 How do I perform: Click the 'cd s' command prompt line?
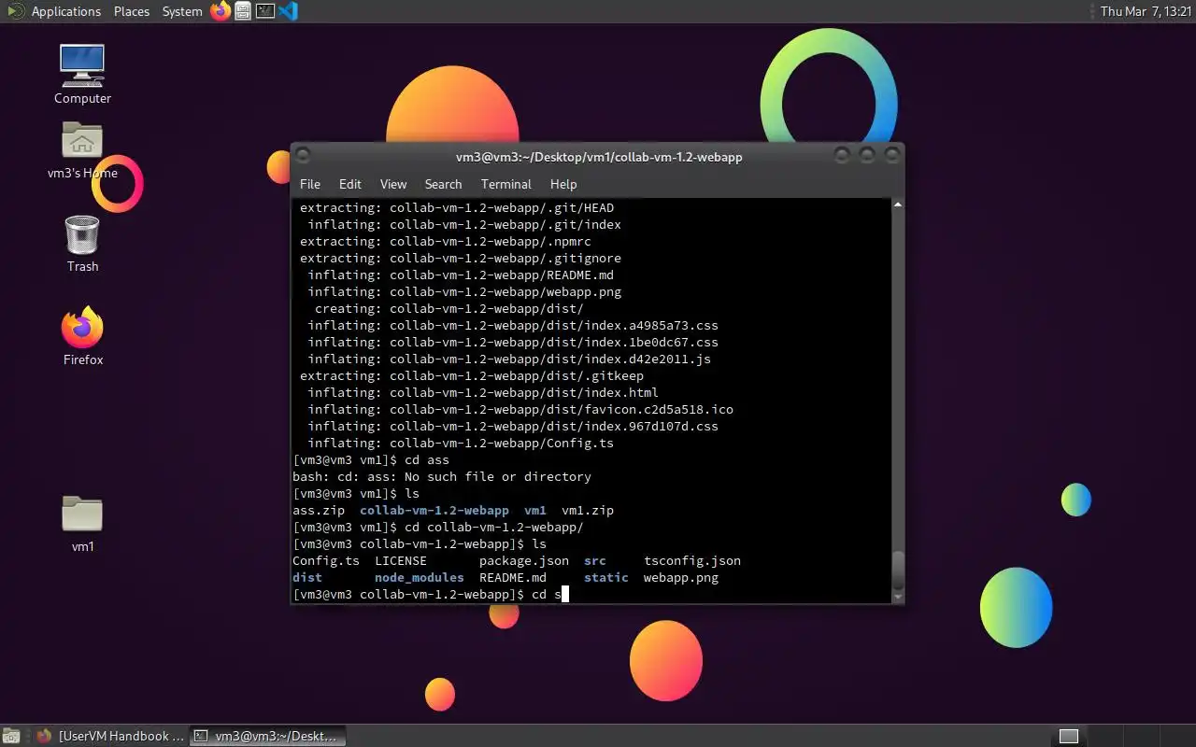[431, 594]
